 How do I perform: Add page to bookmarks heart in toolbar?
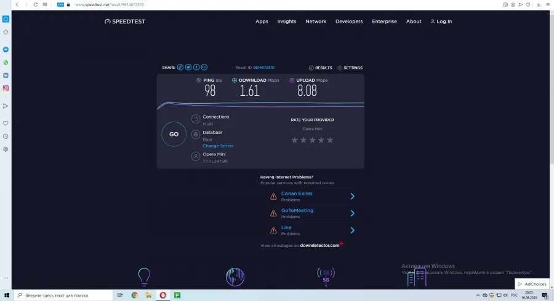click(x=528, y=4)
